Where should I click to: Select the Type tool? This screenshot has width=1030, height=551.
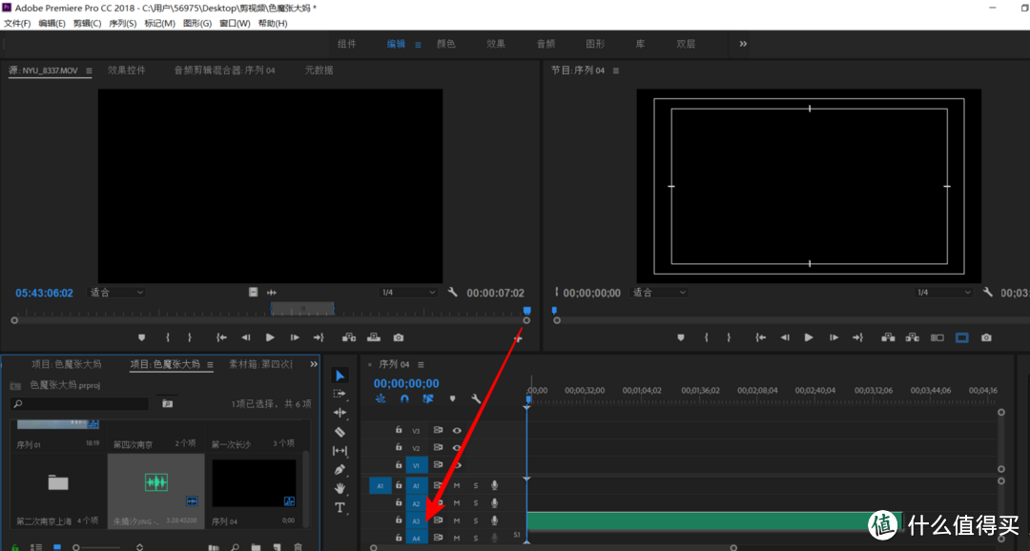coord(340,507)
